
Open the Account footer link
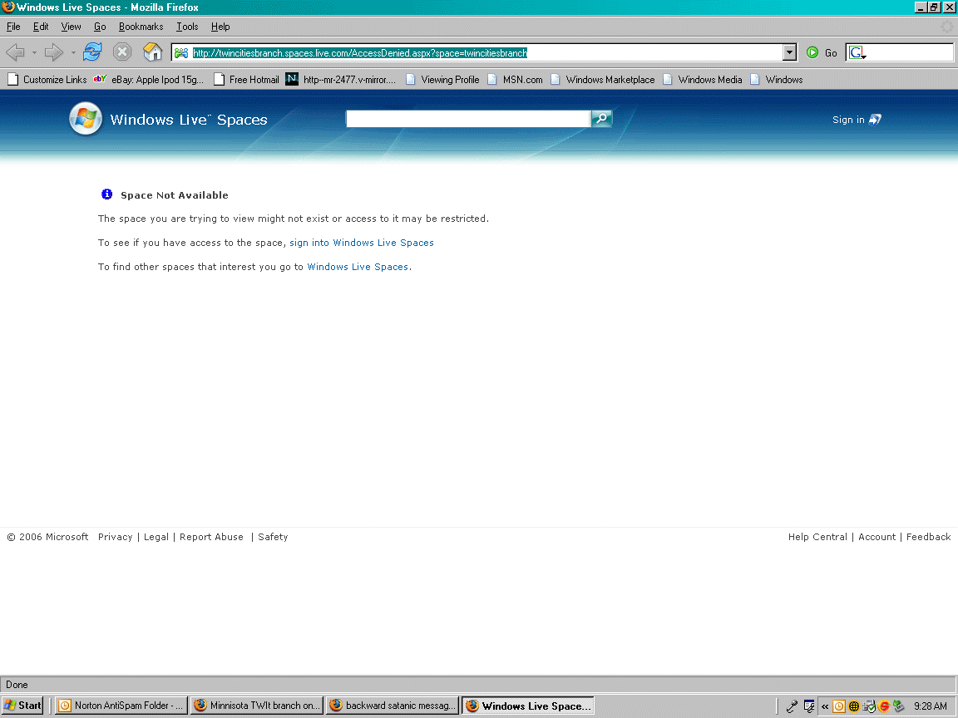click(x=877, y=537)
